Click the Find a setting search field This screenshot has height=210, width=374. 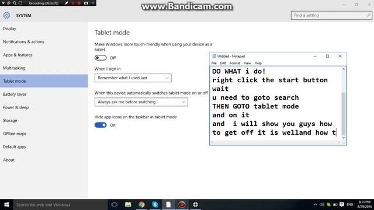point(331,15)
